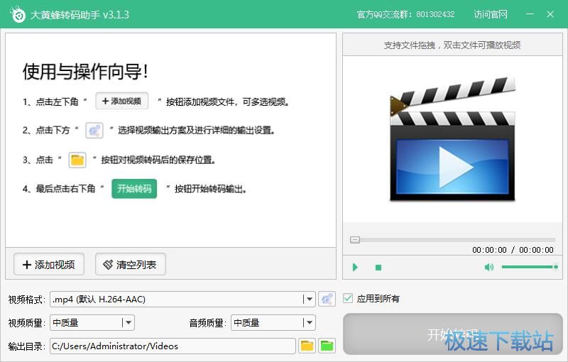Image resolution: width=568 pixels, height=362 pixels.
Task: Click the 输出目录 path field
Action: [172, 346]
